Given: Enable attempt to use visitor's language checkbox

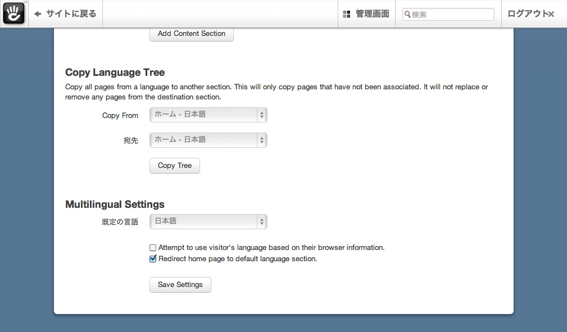Looking at the screenshot, I should (153, 248).
